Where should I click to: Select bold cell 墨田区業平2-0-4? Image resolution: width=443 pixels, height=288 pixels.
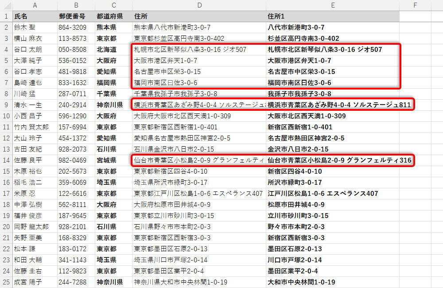333,271
